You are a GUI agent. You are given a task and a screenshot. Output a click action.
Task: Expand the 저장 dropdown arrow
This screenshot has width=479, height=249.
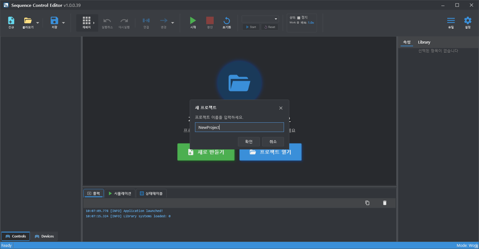[63, 23]
